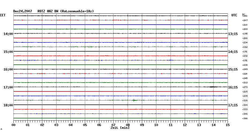The height and width of the screenshot is (132, 249).
Task: Click the DC offset value -207
Action: (245, 21)
